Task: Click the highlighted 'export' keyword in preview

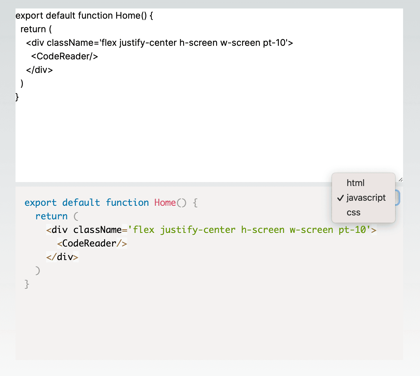Action: click(x=40, y=203)
